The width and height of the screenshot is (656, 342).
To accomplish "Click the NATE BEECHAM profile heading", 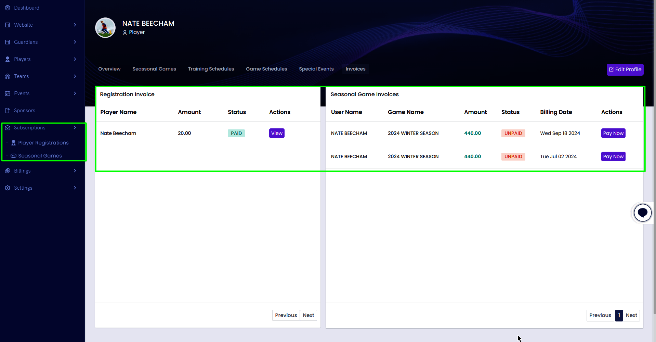I will click(x=148, y=23).
